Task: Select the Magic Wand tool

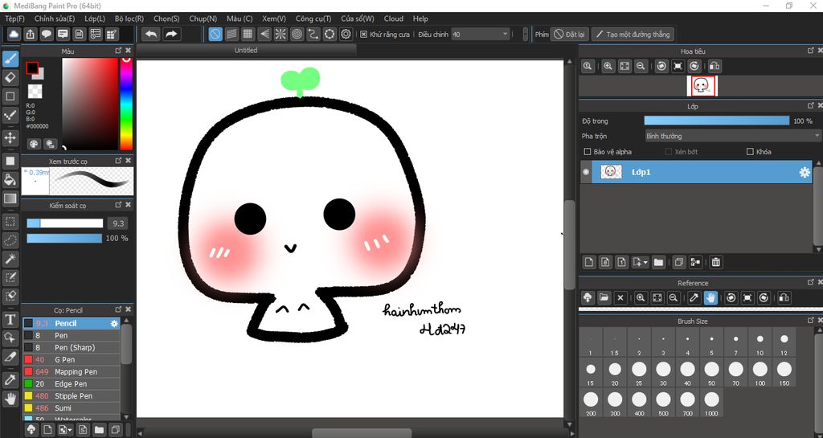Action: (10, 258)
